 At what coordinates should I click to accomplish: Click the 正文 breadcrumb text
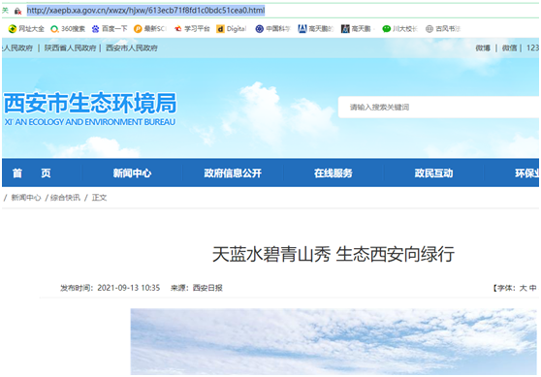[99, 198]
